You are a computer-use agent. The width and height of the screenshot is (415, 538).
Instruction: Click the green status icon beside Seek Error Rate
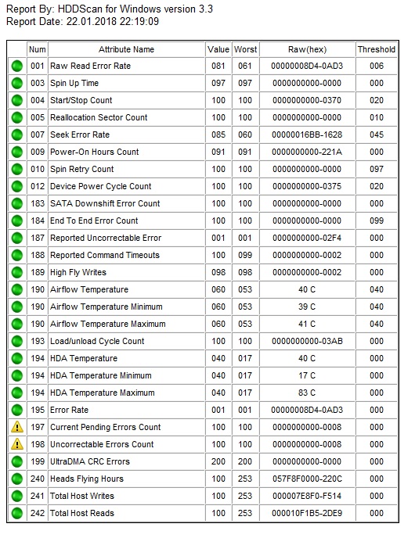(16, 134)
